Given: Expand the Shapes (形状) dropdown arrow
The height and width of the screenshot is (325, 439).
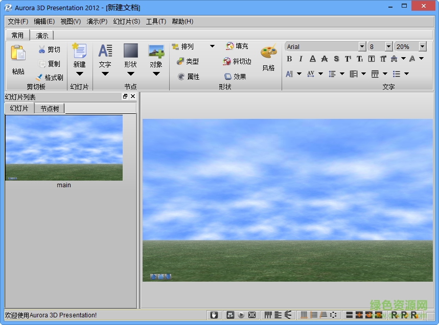Looking at the screenshot, I should 130,73.
